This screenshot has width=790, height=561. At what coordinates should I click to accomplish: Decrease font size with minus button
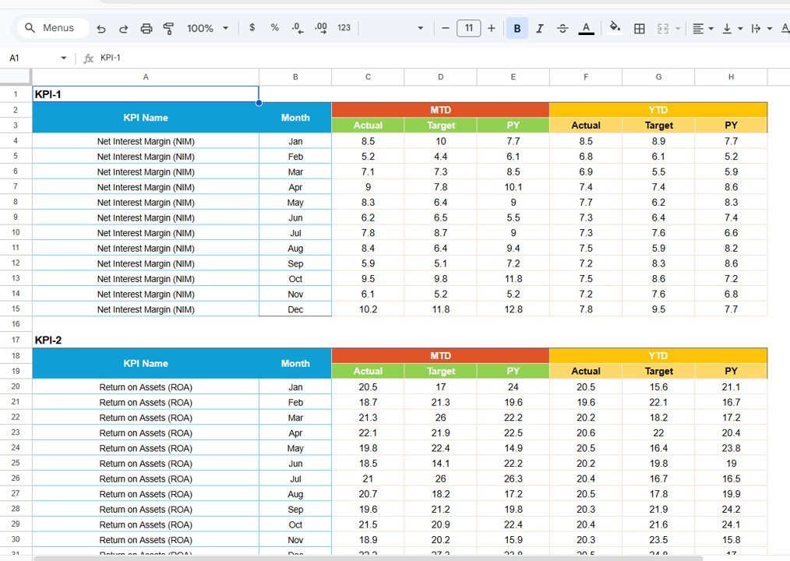[446, 28]
